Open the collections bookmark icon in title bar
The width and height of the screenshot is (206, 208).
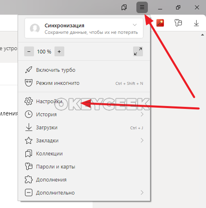124,7
